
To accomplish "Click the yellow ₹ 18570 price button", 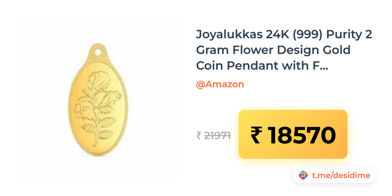I will point(293,134).
